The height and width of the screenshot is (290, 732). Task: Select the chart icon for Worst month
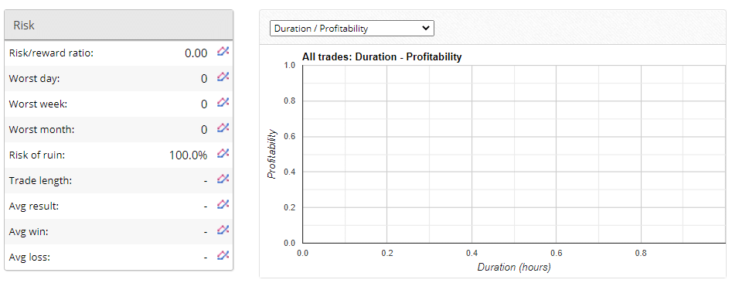pyautogui.click(x=223, y=128)
